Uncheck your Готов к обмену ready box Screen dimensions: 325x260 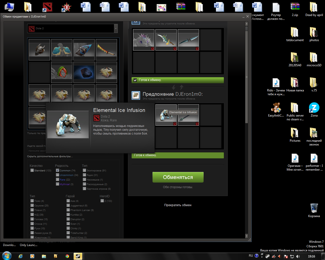point(135,80)
